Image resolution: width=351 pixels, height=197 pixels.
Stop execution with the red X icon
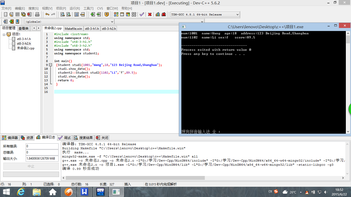click(150, 14)
